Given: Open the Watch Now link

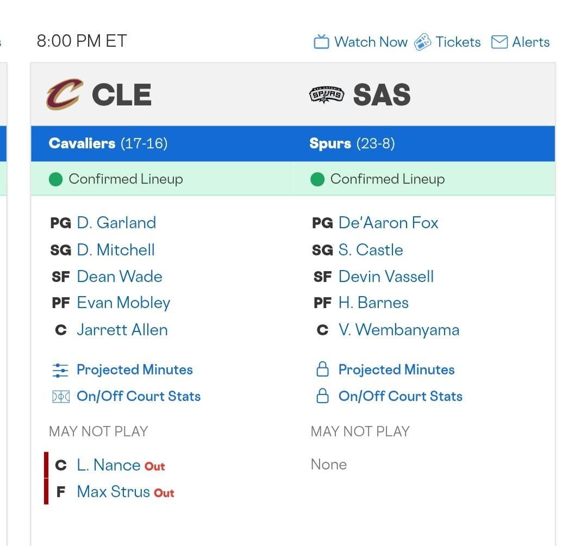Looking at the screenshot, I should click(x=371, y=42).
